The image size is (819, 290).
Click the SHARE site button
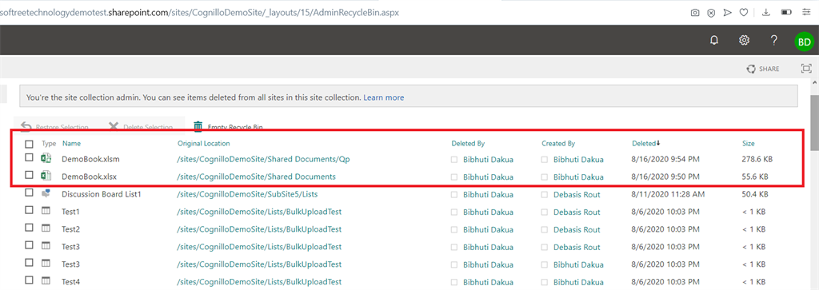pos(762,69)
